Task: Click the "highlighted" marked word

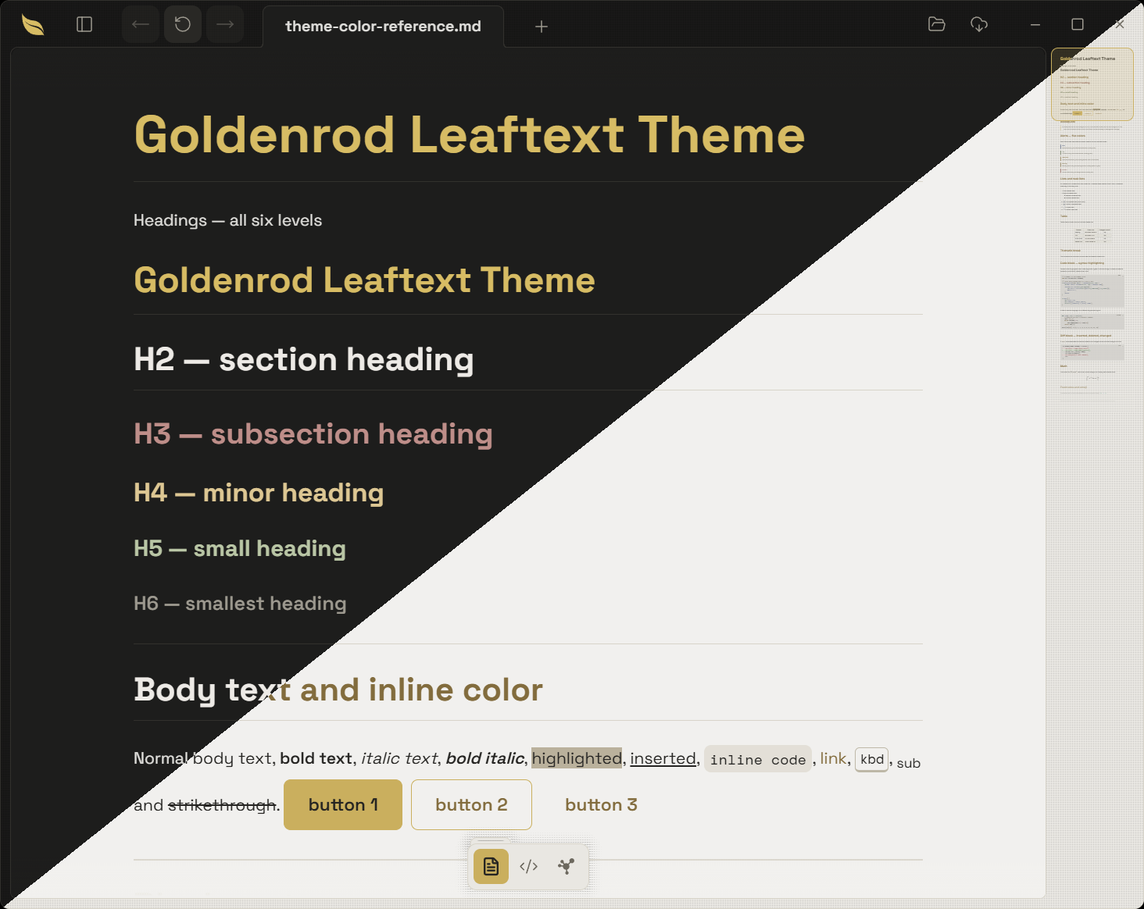Action: [x=577, y=758]
